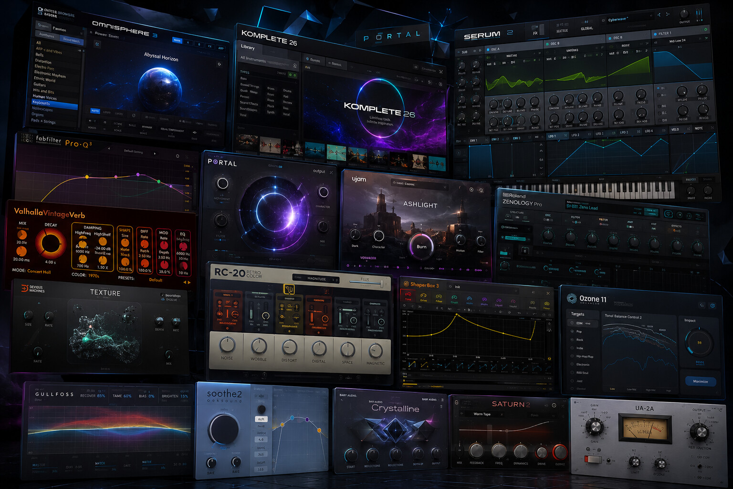Click the DECAY knob in ValhallaVintageVerb
Viewport: 733px width, 489px height.
click(50, 243)
